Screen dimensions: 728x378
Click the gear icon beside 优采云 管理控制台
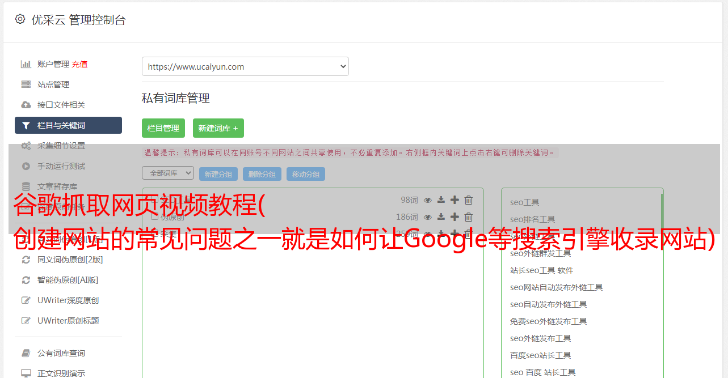20,19
